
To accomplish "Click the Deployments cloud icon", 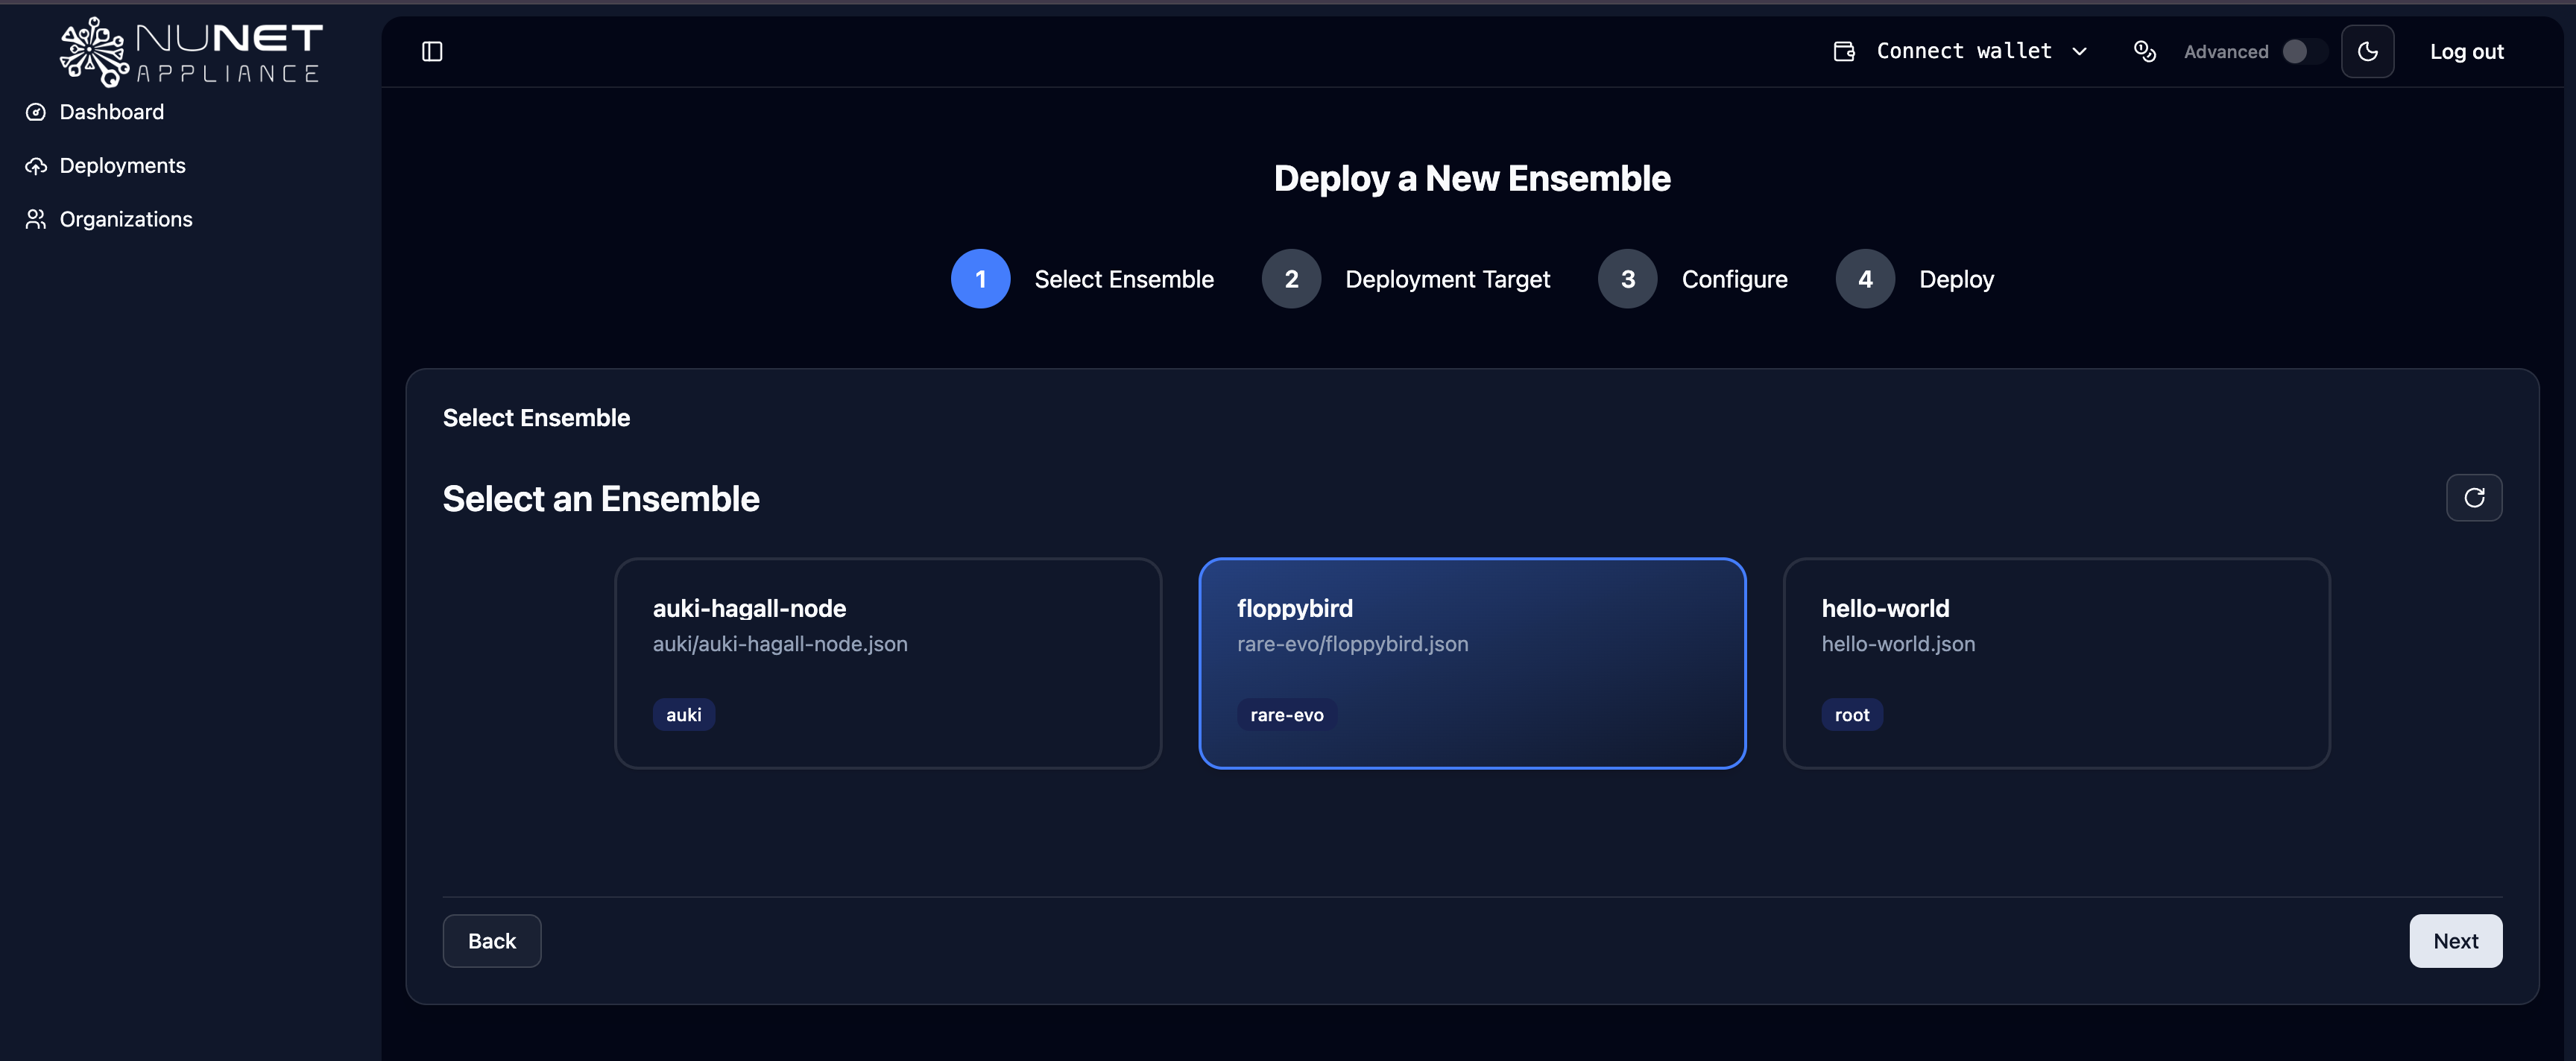I will (35, 165).
